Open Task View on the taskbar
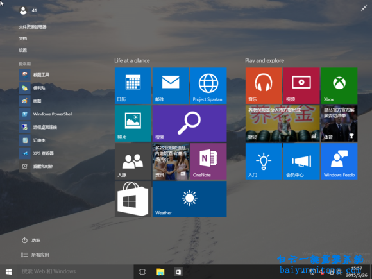 pyautogui.click(x=142, y=272)
